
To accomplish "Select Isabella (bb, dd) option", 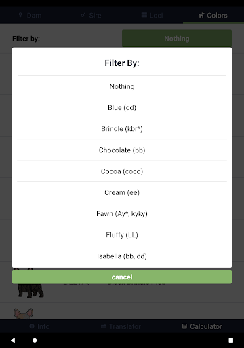I will pos(122,256).
